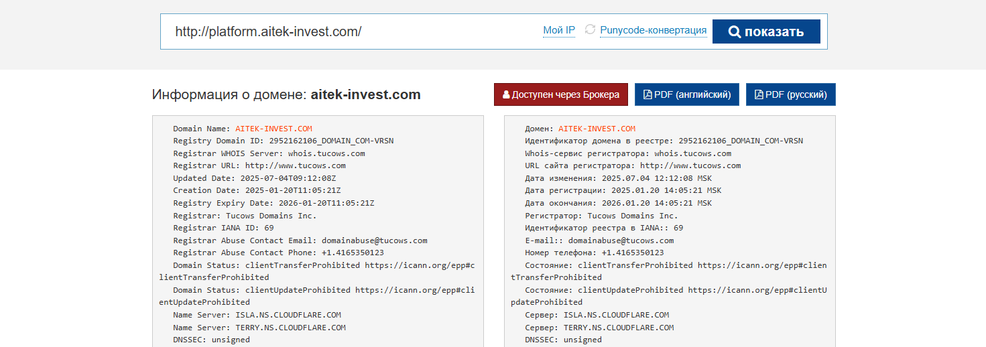Click Доступен через Брокера button text
Image resolution: width=986 pixels, height=347 pixels.
(x=565, y=94)
